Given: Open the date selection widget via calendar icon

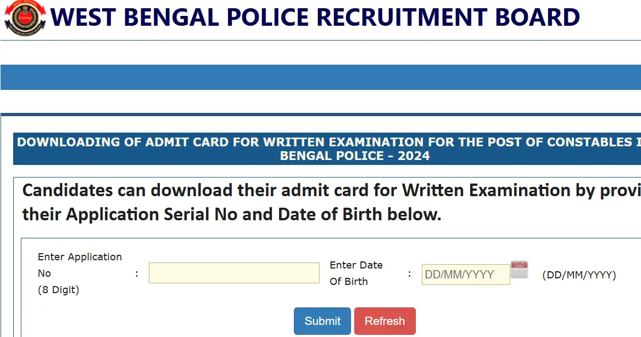Looking at the screenshot, I should 519,270.
